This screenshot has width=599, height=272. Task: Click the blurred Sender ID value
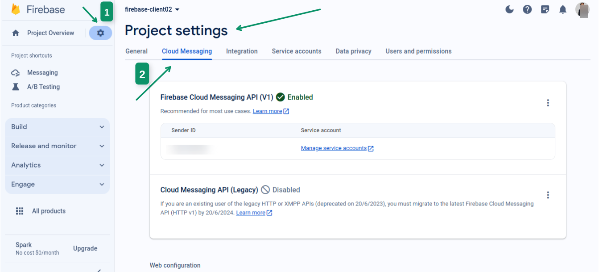pyautogui.click(x=189, y=149)
